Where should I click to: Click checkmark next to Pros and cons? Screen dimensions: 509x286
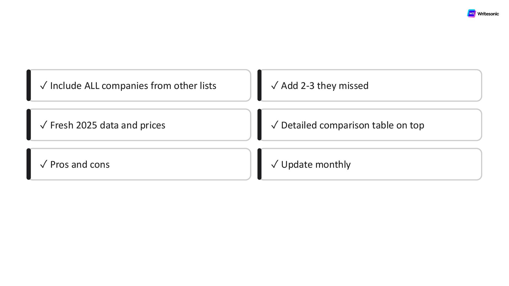(x=43, y=164)
